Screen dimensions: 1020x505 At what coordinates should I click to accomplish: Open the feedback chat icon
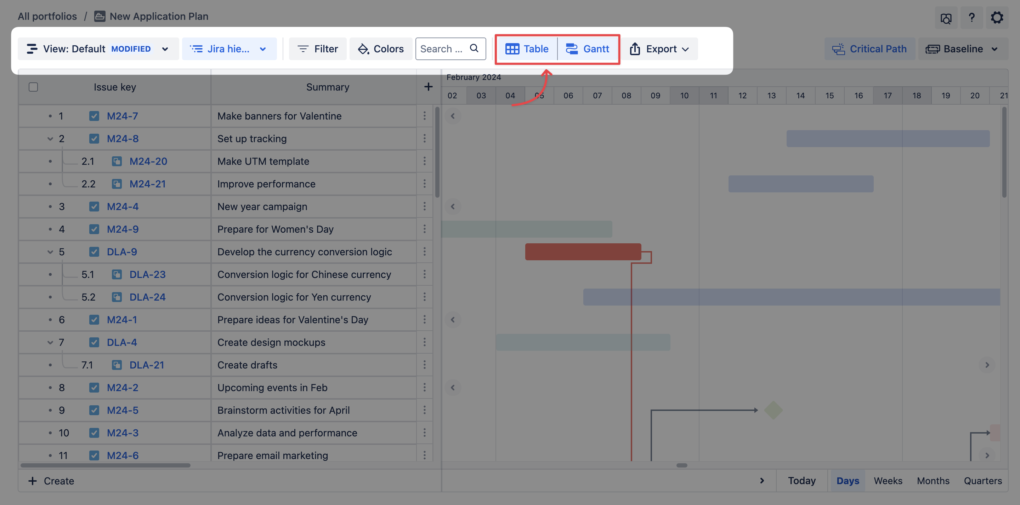946,18
